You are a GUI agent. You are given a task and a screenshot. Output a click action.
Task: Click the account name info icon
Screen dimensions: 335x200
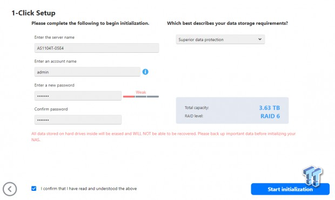pos(145,72)
